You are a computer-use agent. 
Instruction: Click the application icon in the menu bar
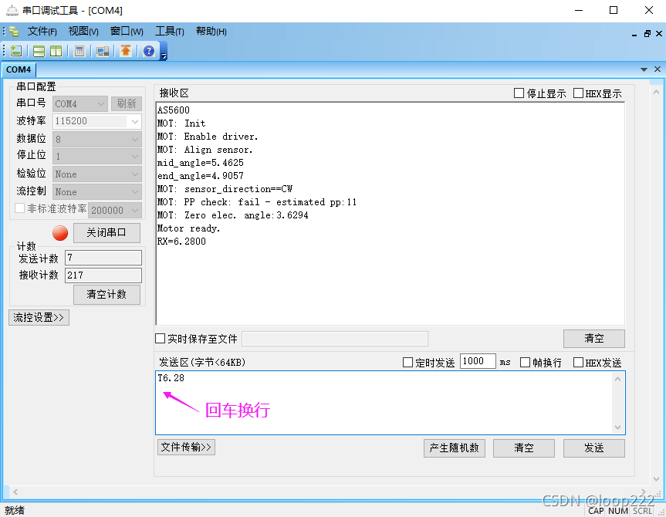14,31
